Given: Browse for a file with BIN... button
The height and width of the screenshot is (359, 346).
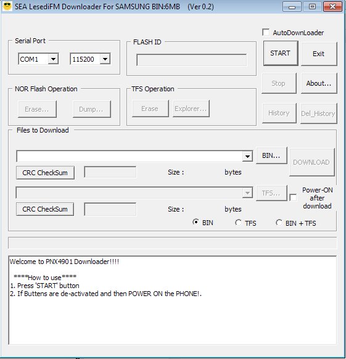Looking at the screenshot, I should (x=271, y=155).
